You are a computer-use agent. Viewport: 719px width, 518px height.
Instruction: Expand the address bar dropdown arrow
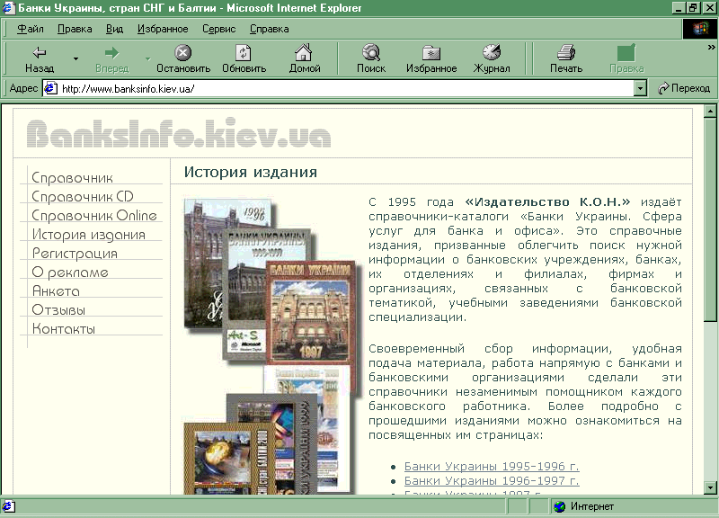(x=640, y=88)
